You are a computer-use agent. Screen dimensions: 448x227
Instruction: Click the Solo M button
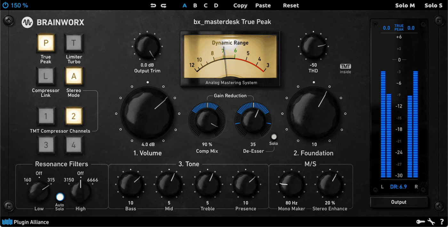[x=405, y=5]
